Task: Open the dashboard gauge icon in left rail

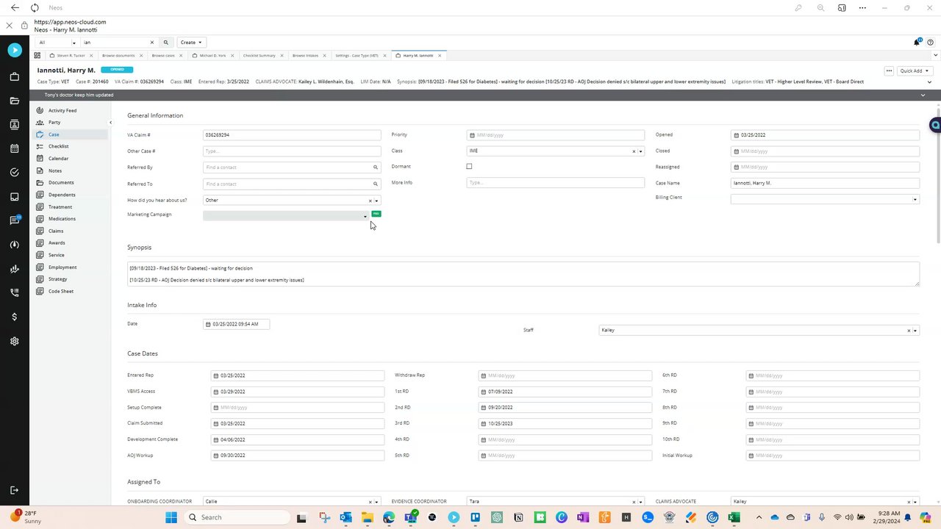Action: point(15,245)
